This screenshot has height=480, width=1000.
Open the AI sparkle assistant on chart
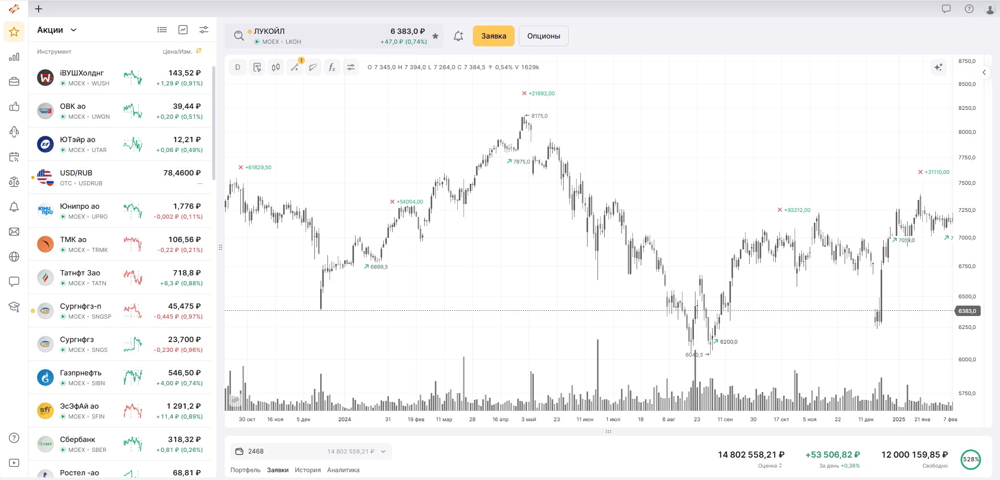click(x=938, y=67)
